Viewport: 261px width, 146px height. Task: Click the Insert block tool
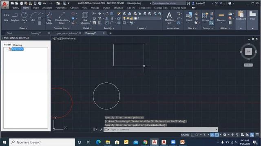point(189,17)
